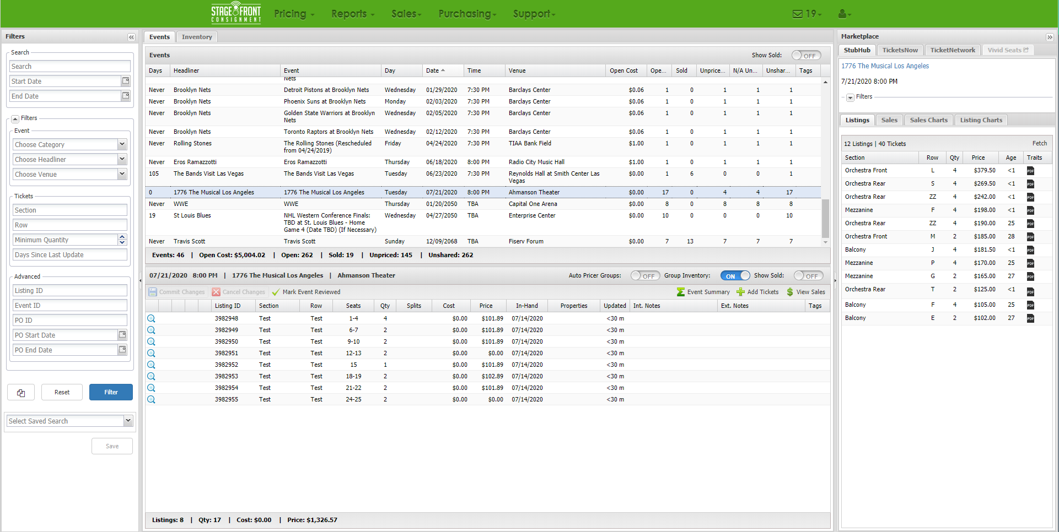Click PDF trait icon for Orchestra Rear $269.50

[1030, 184]
